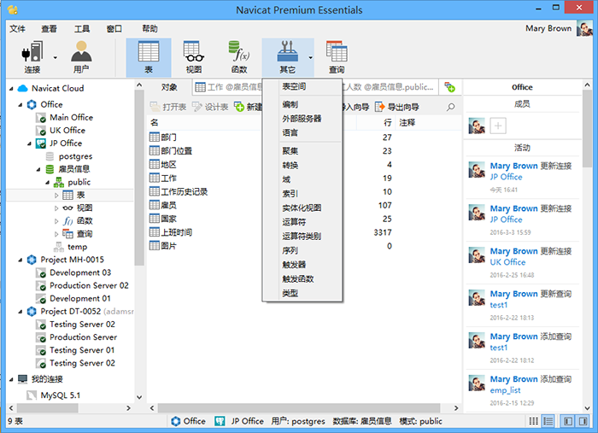
Task: Click the 导出向导 export wizard button
Action: pyautogui.click(x=397, y=107)
